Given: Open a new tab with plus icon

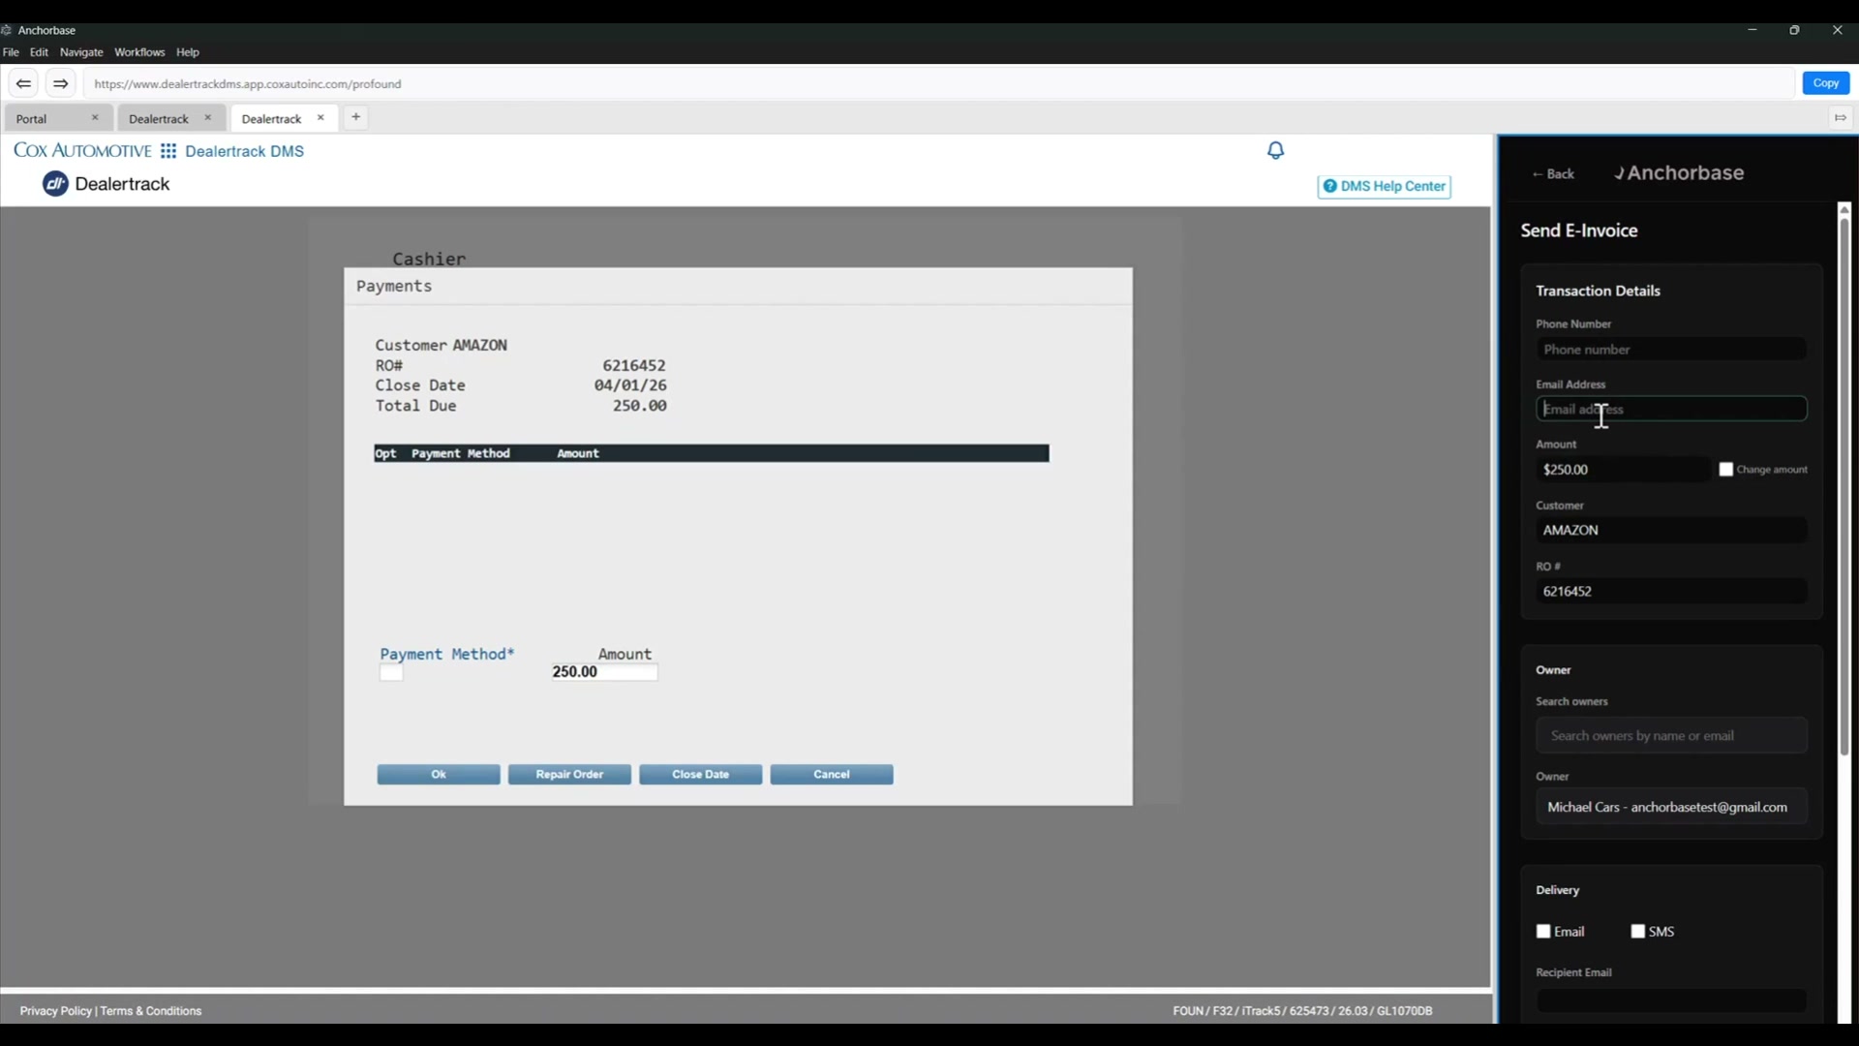Looking at the screenshot, I should (x=355, y=117).
